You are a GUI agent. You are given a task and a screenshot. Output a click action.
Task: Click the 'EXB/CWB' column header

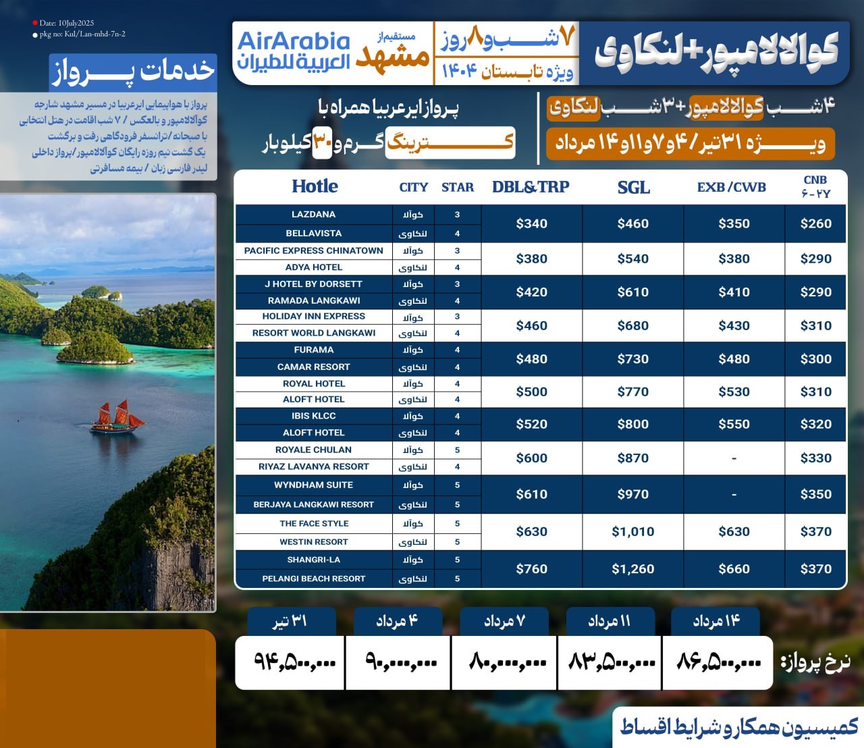[732, 187]
